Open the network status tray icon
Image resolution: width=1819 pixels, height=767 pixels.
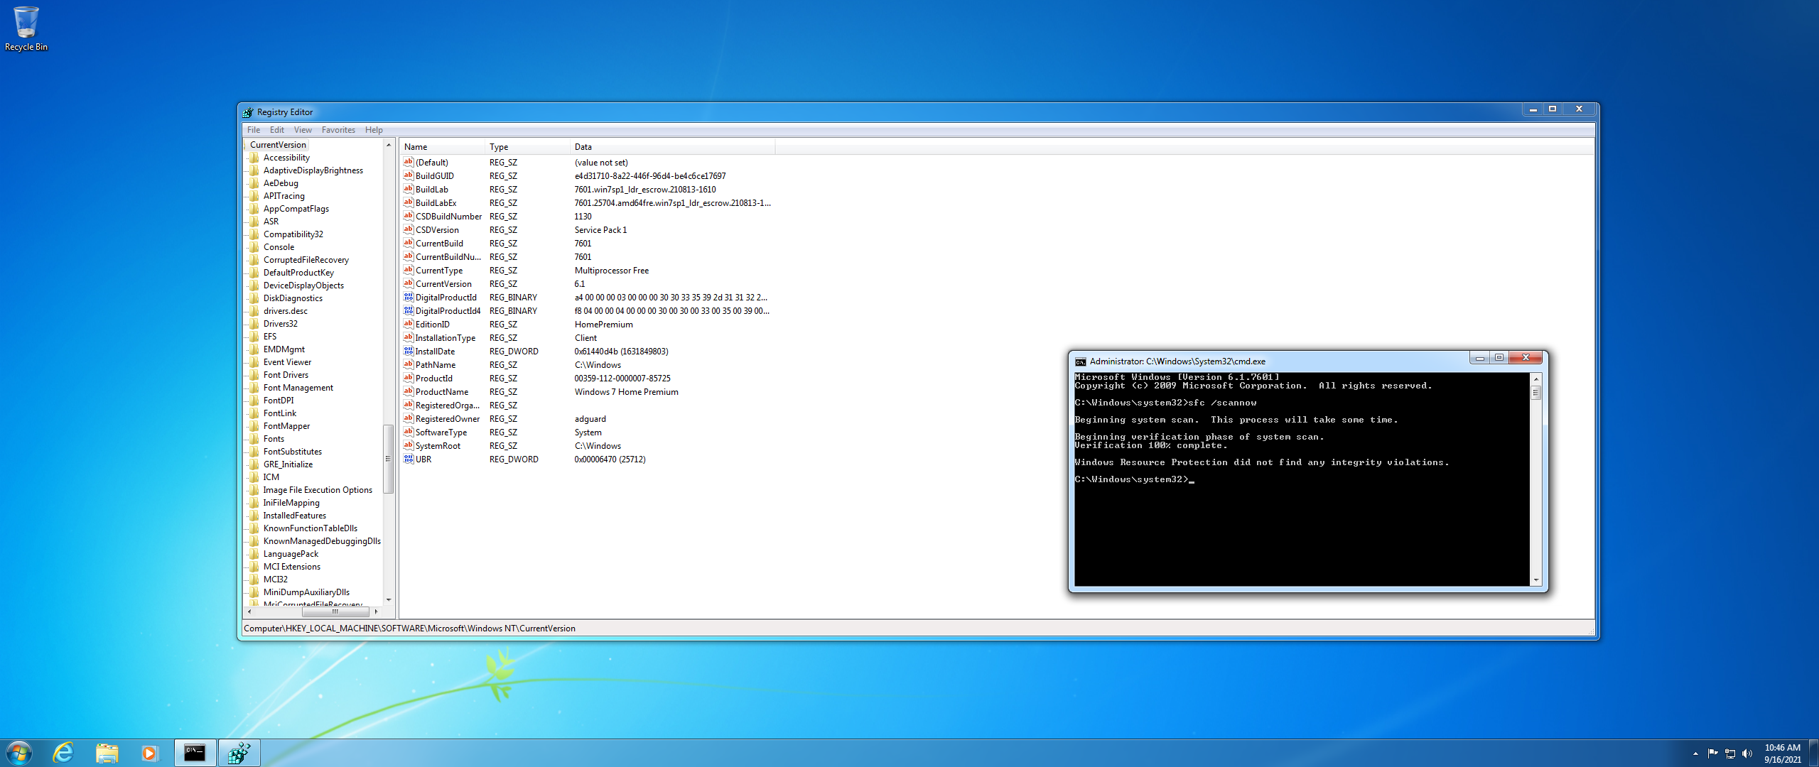click(x=1730, y=754)
